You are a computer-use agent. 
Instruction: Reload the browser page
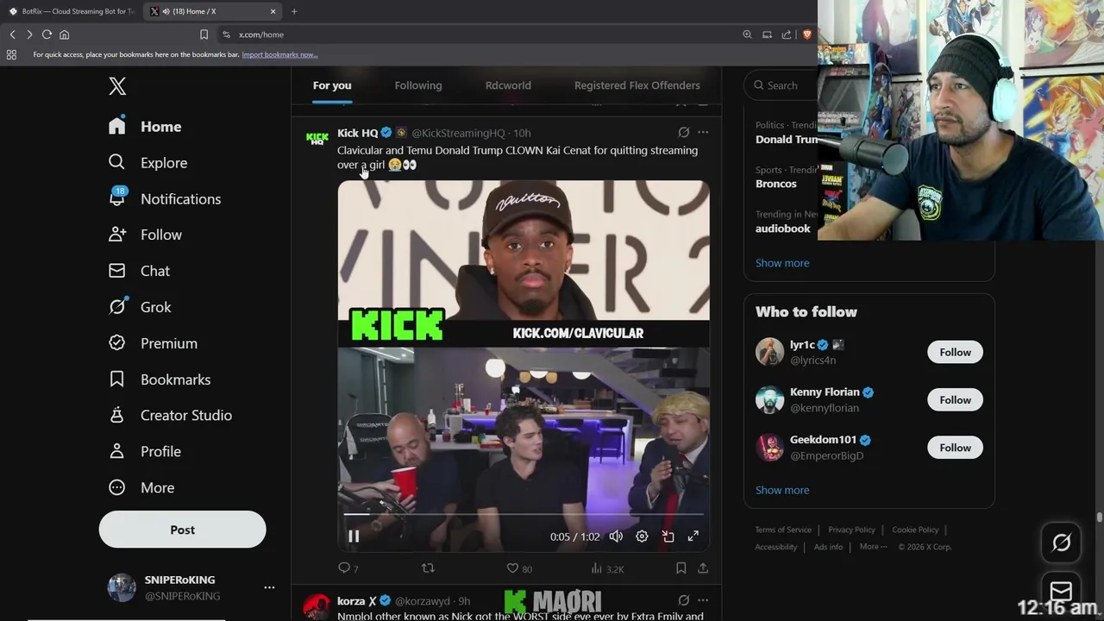tap(47, 34)
